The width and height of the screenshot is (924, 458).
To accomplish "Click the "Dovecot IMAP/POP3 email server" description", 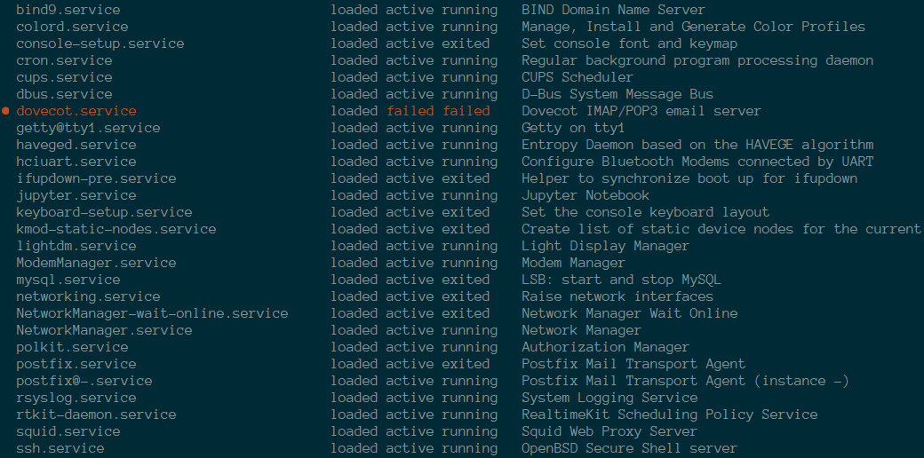I will coord(641,111).
